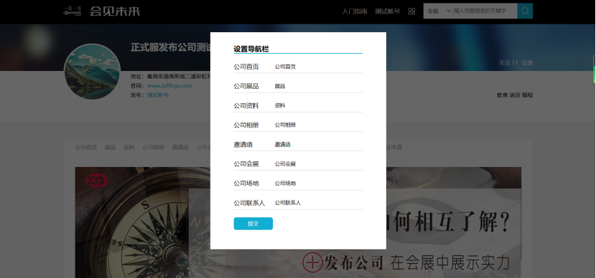Screen dimensions: 596x278
Task: Click the 关注 11 follow text
Action: click(508, 63)
